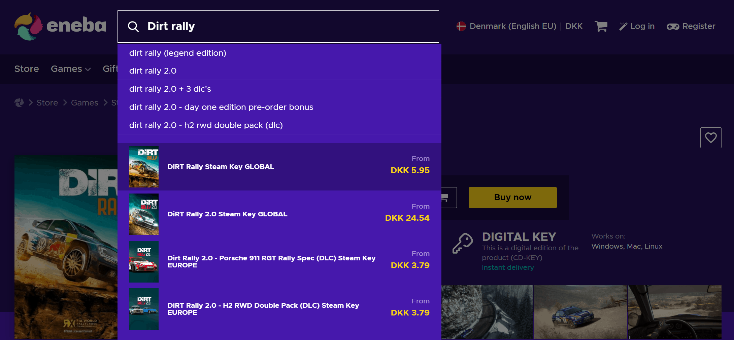The height and width of the screenshot is (340, 734).
Task: Select day one edition pre-order bonus suggestion
Action: tap(279, 107)
